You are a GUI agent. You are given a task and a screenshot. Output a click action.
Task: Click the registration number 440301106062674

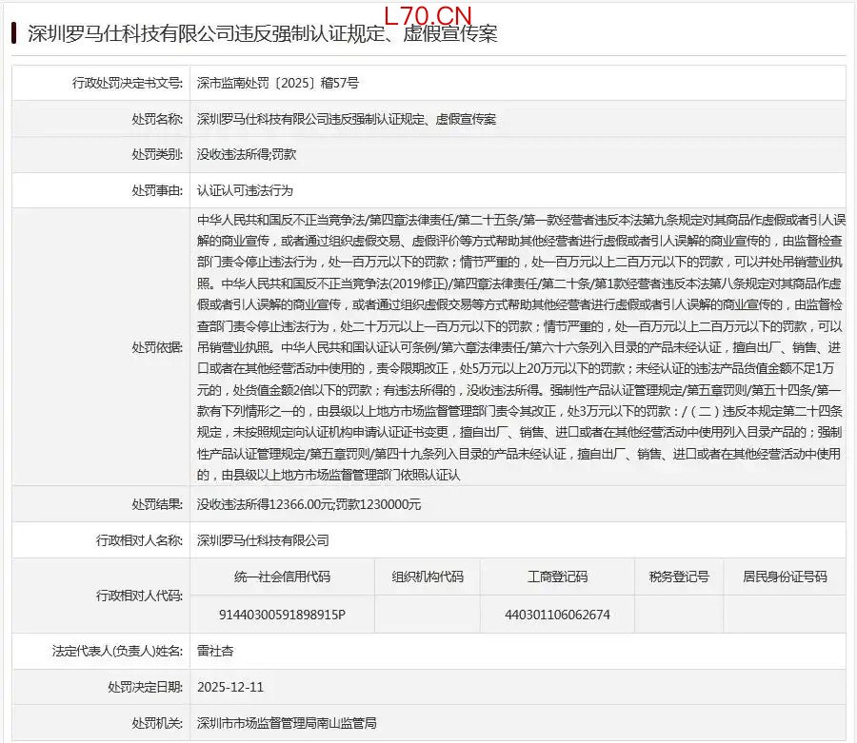pos(557,615)
